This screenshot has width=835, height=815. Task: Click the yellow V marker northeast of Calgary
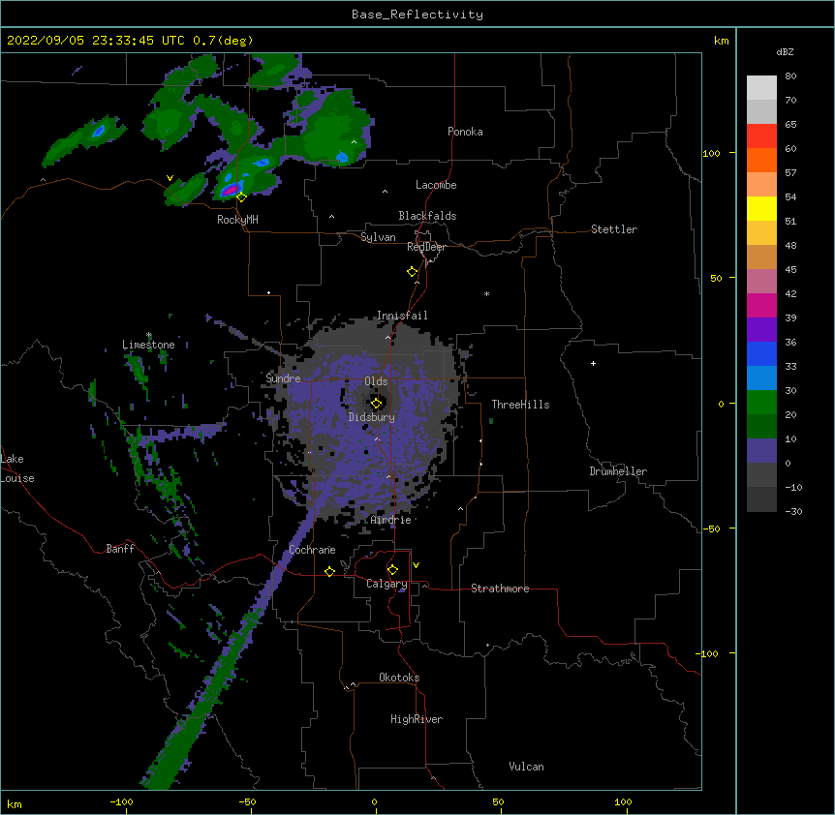[416, 565]
